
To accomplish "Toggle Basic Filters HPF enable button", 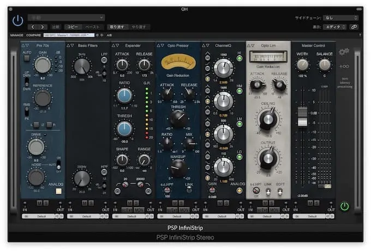I will pos(104,172).
